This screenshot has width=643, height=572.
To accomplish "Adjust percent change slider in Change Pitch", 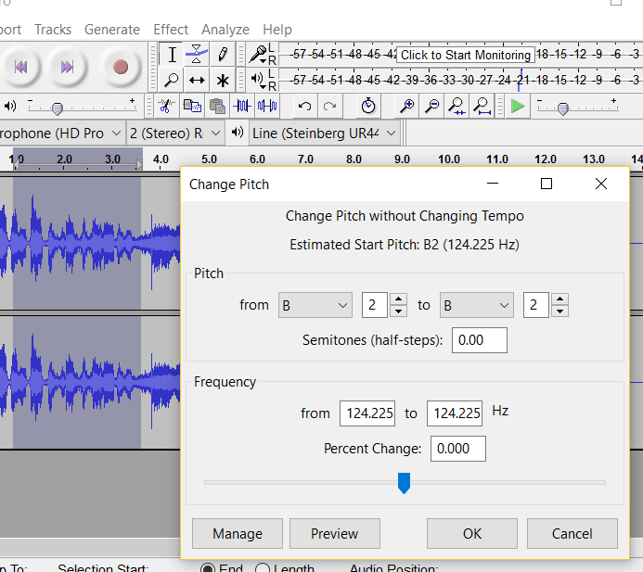I will [x=404, y=483].
